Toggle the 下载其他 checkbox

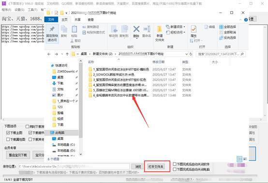point(30,139)
